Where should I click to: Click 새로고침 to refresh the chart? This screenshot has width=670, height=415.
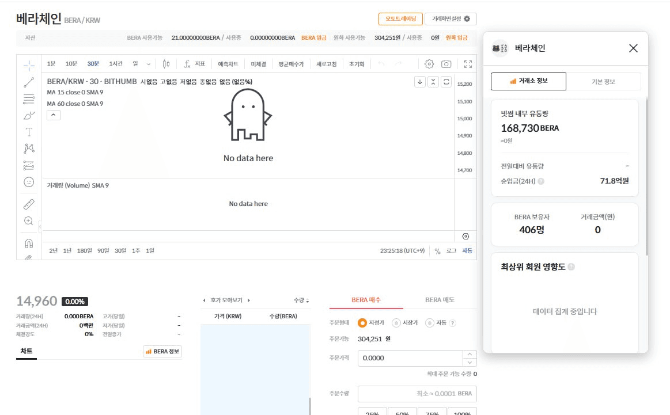(x=327, y=64)
